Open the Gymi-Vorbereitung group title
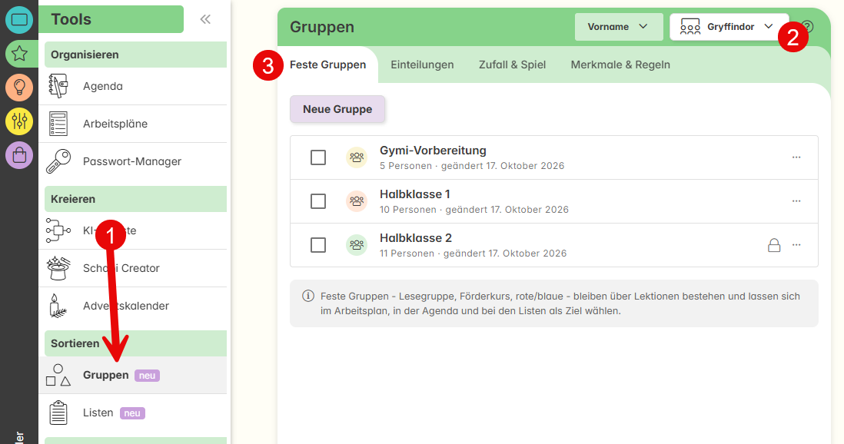This screenshot has height=444, width=844. pos(433,151)
